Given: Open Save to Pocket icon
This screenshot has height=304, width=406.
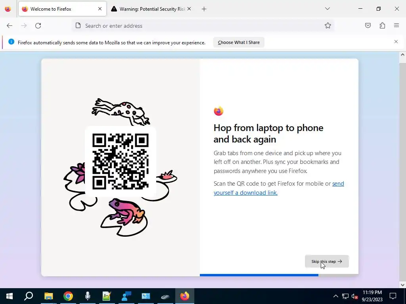Looking at the screenshot, I should pos(368,25).
